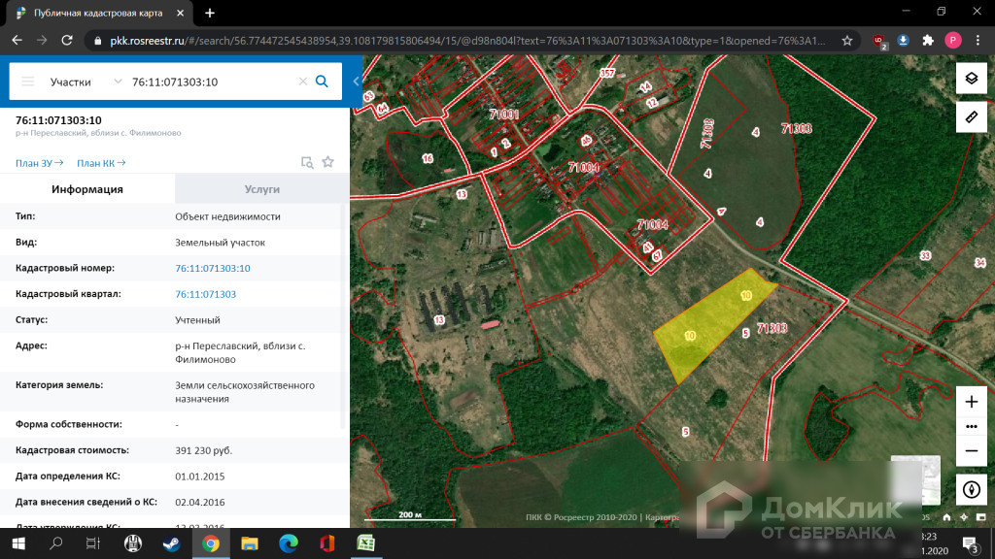Open the План ЗУ link
The width and height of the screenshot is (995, 559).
point(39,163)
